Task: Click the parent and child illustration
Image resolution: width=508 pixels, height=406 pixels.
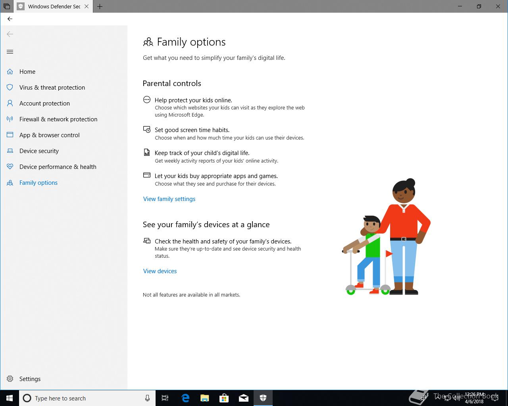Action: [386, 237]
